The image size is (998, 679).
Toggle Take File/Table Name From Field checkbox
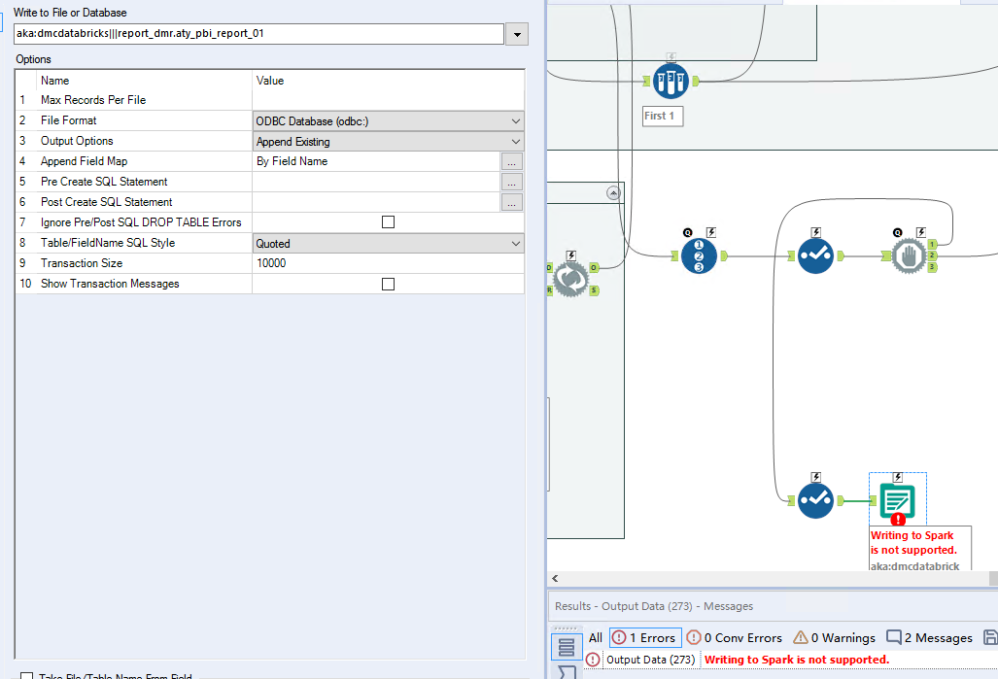[26, 676]
